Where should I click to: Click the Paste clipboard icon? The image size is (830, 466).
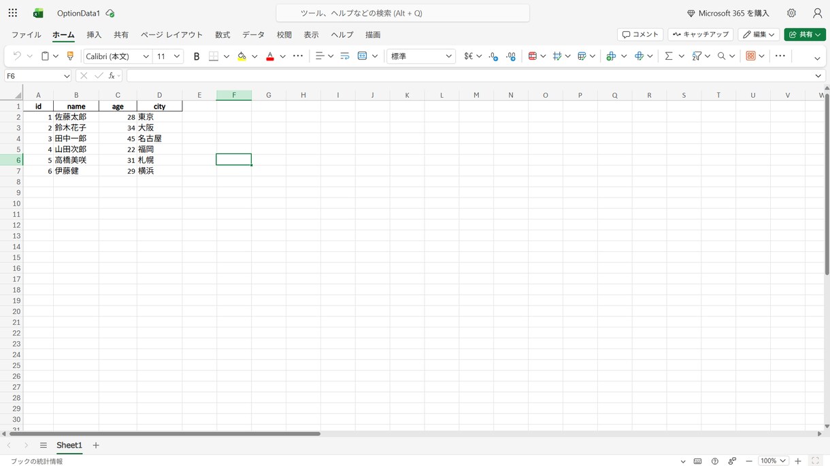pos(45,56)
